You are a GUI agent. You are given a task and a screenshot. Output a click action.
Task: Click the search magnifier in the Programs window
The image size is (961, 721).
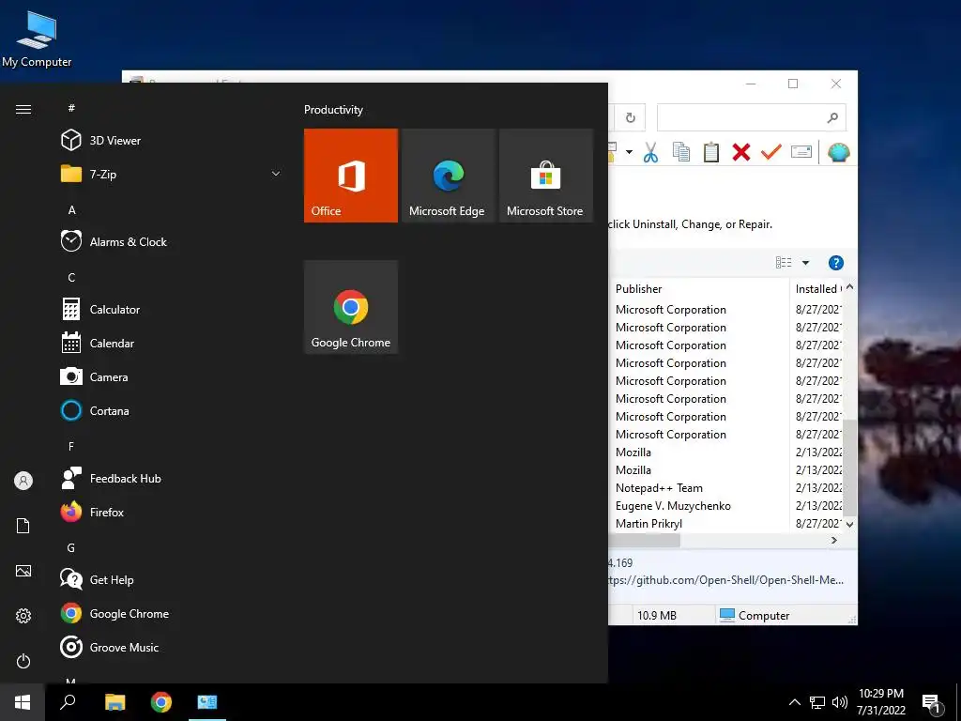(831, 117)
